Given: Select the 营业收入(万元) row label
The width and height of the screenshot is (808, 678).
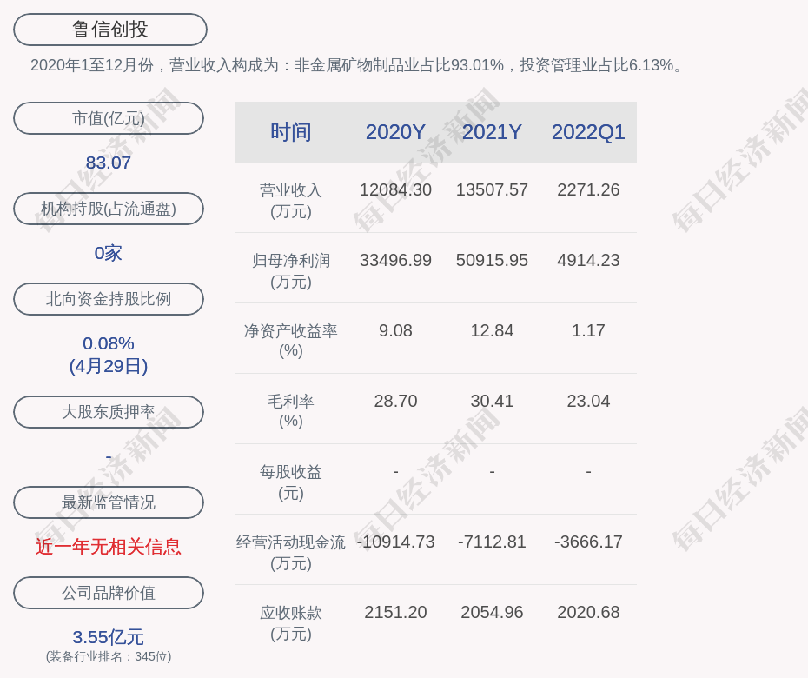Looking at the screenshot, I should (x=291, y=200).
